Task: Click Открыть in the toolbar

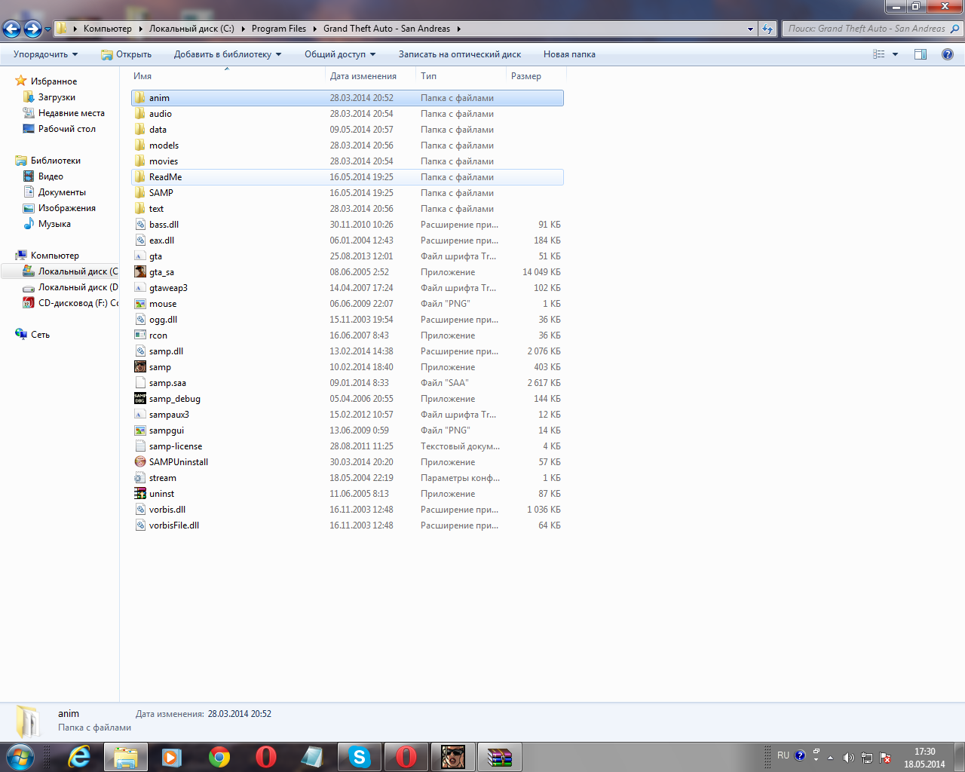Action: (126, 54)
